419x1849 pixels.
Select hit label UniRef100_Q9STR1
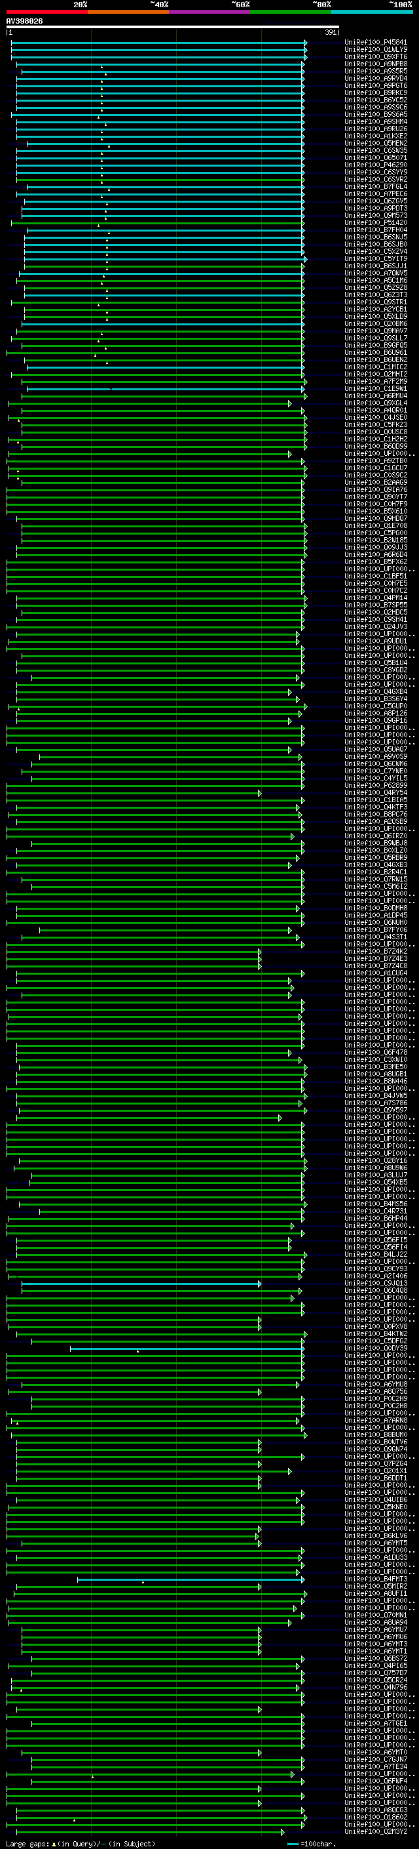[x=376, y=302]
